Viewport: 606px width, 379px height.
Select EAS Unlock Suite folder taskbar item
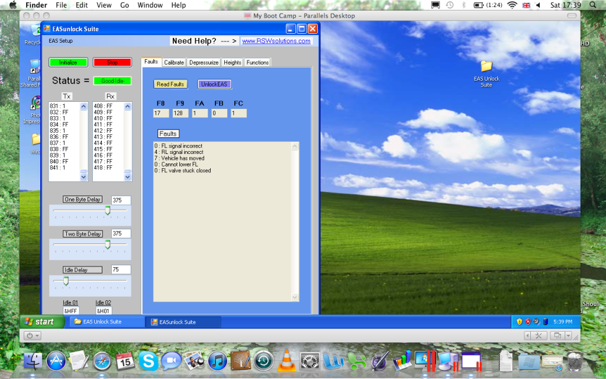click(107, 322)
